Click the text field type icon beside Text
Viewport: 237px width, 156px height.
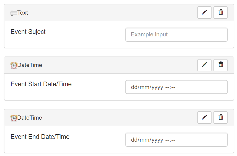(x=14, y=13)
